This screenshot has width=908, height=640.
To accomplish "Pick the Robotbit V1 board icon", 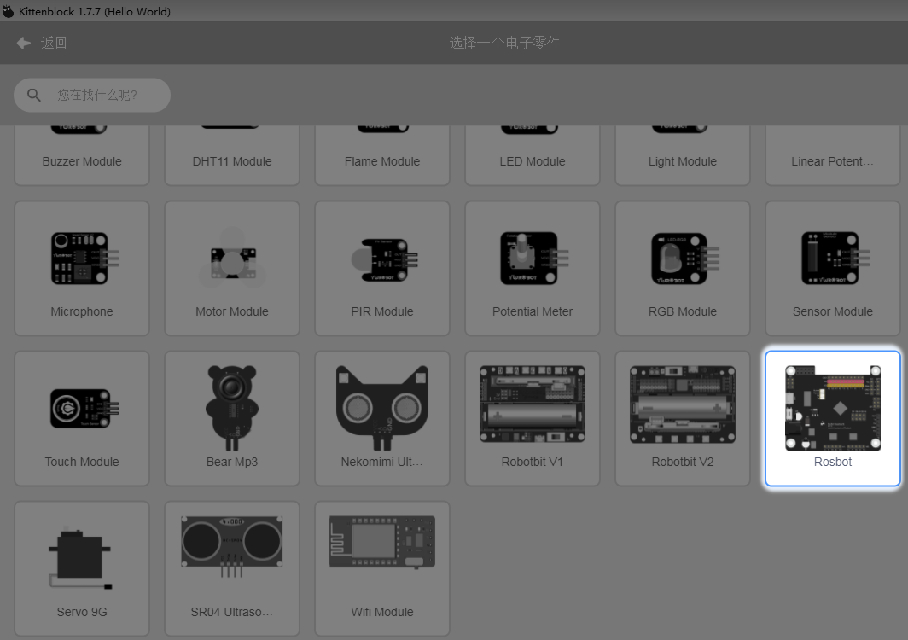I will [533, 404].
